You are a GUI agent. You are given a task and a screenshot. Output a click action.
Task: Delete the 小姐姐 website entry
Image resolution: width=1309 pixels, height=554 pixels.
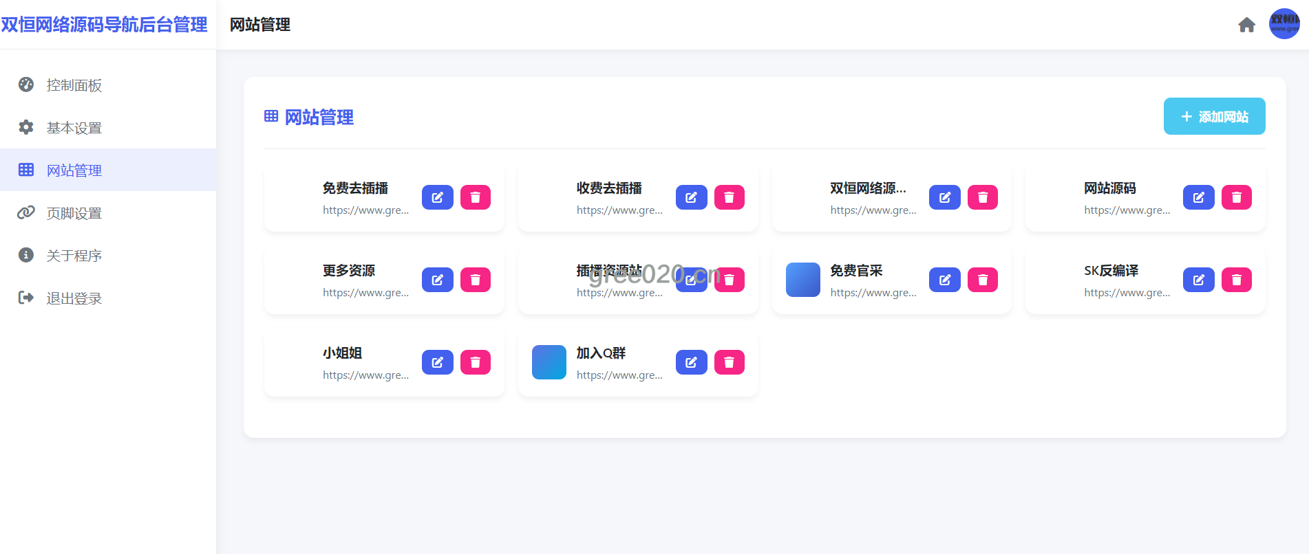(475, 362)
